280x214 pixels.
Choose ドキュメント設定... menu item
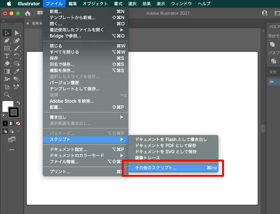coord(85,149)
